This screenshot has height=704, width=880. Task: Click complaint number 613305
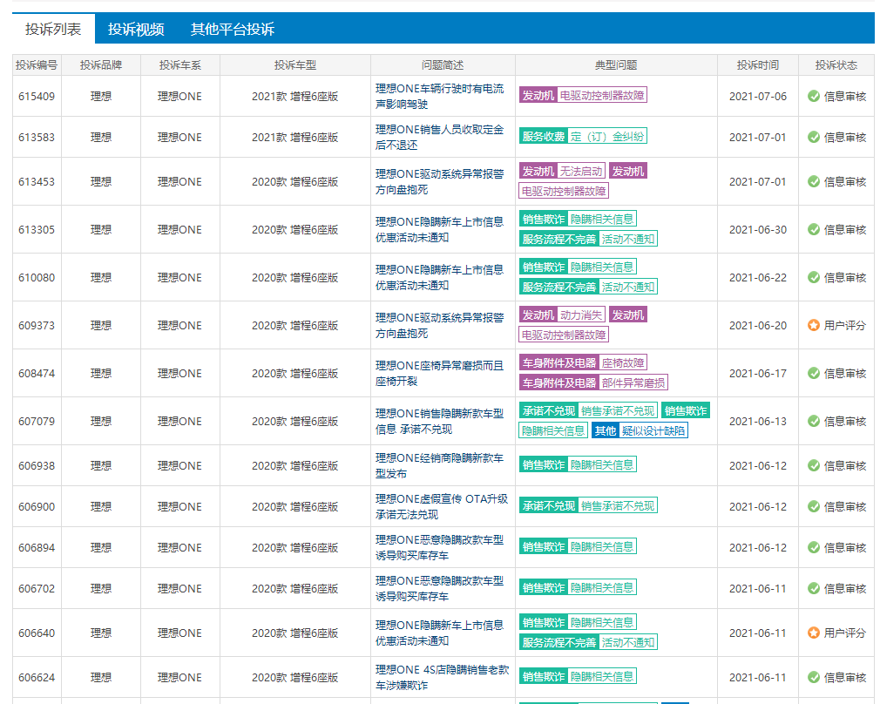tap(37, 229)
